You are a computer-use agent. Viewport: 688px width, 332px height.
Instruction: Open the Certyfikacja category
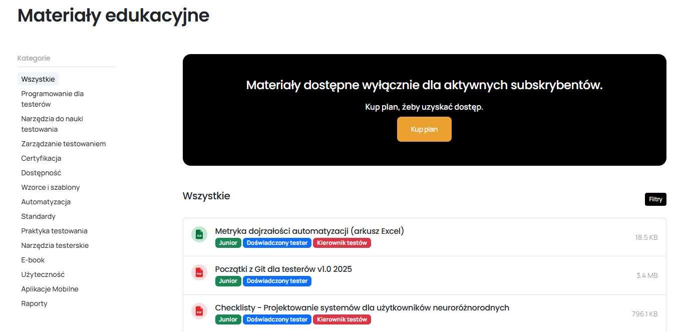[41, 158]
